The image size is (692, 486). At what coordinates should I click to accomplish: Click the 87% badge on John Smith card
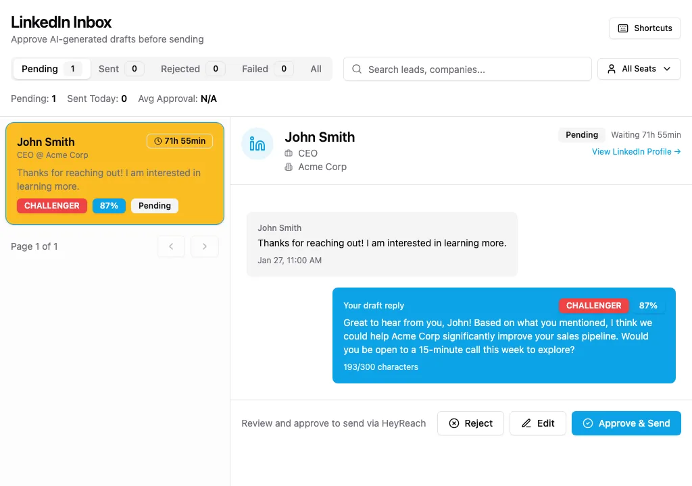(x=109, y=205)
